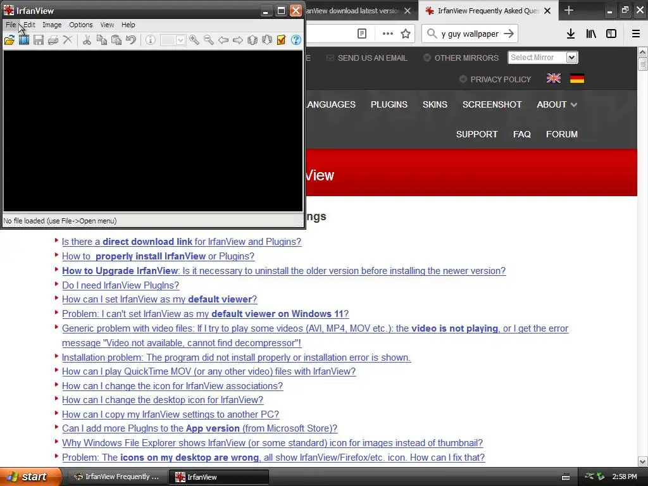The height and width of the screenshot is (486, 648).
Task: Toggle the browser sidebar icon
Action: coord(611,34)
